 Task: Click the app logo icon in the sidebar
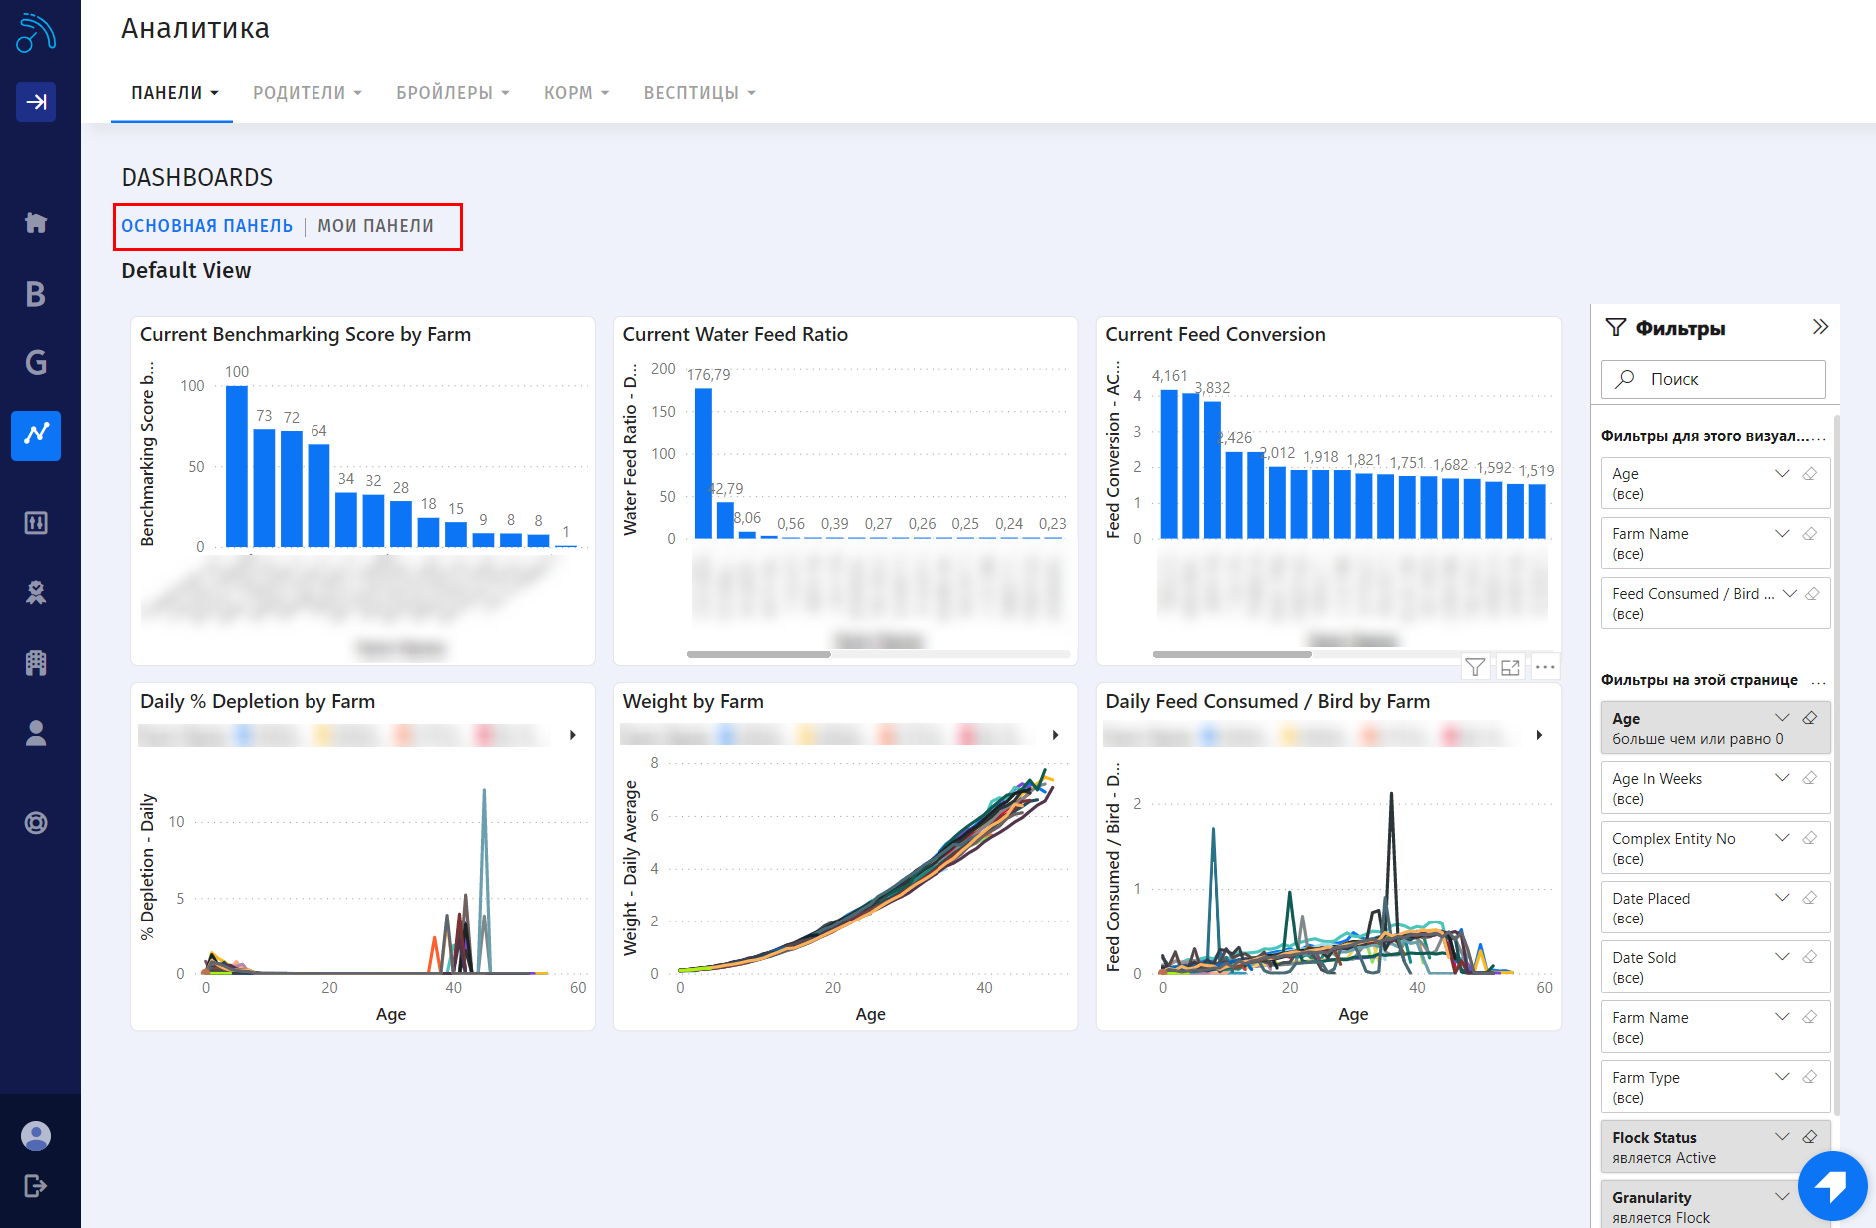(x=36, y=32)
